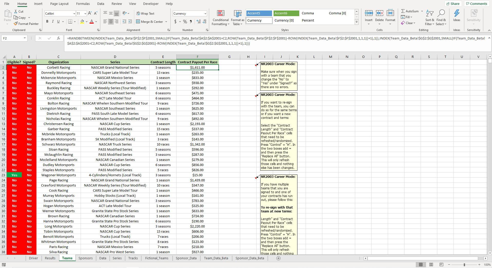Toggle Bold formatting
492x268 pixels.
pos(47,22)
